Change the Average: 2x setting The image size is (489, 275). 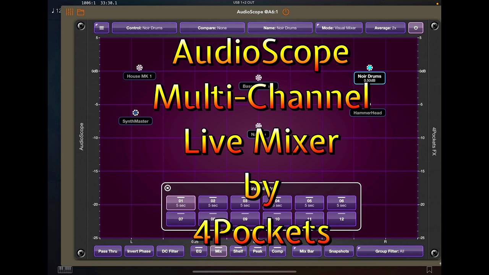click(x=385, y=28)
